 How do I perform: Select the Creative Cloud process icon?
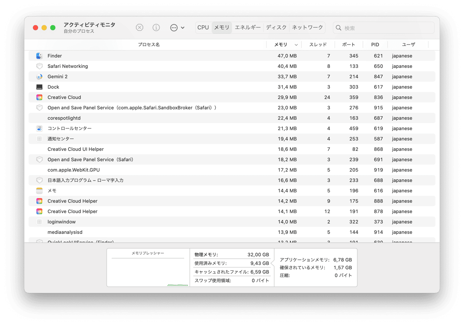39,97
